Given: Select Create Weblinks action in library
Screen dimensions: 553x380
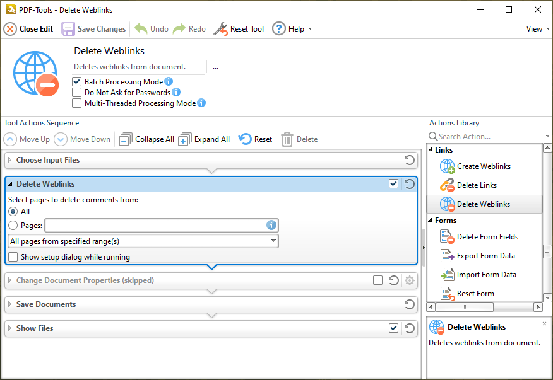Looking at the screenshot, I should (484, 166).
